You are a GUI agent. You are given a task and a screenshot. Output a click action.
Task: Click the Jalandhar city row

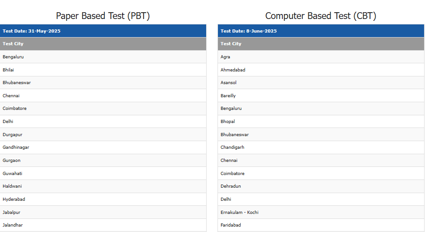click(x=103, y=225)
